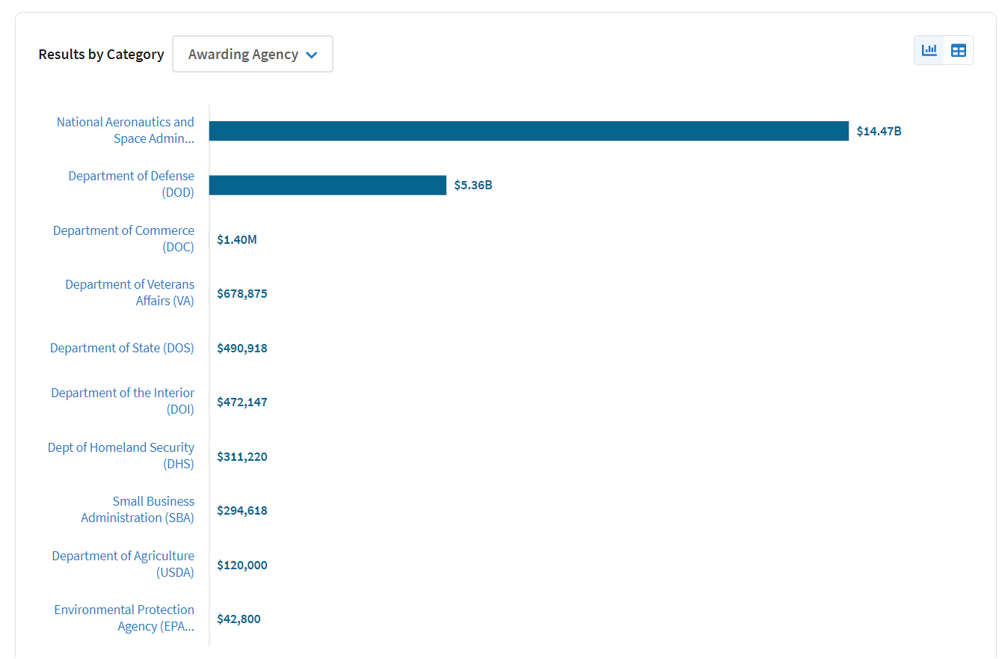The width and height of the screenshot is (1002, 659).
Task: Click the $1.40M value label
Action: tap(237, 239)
